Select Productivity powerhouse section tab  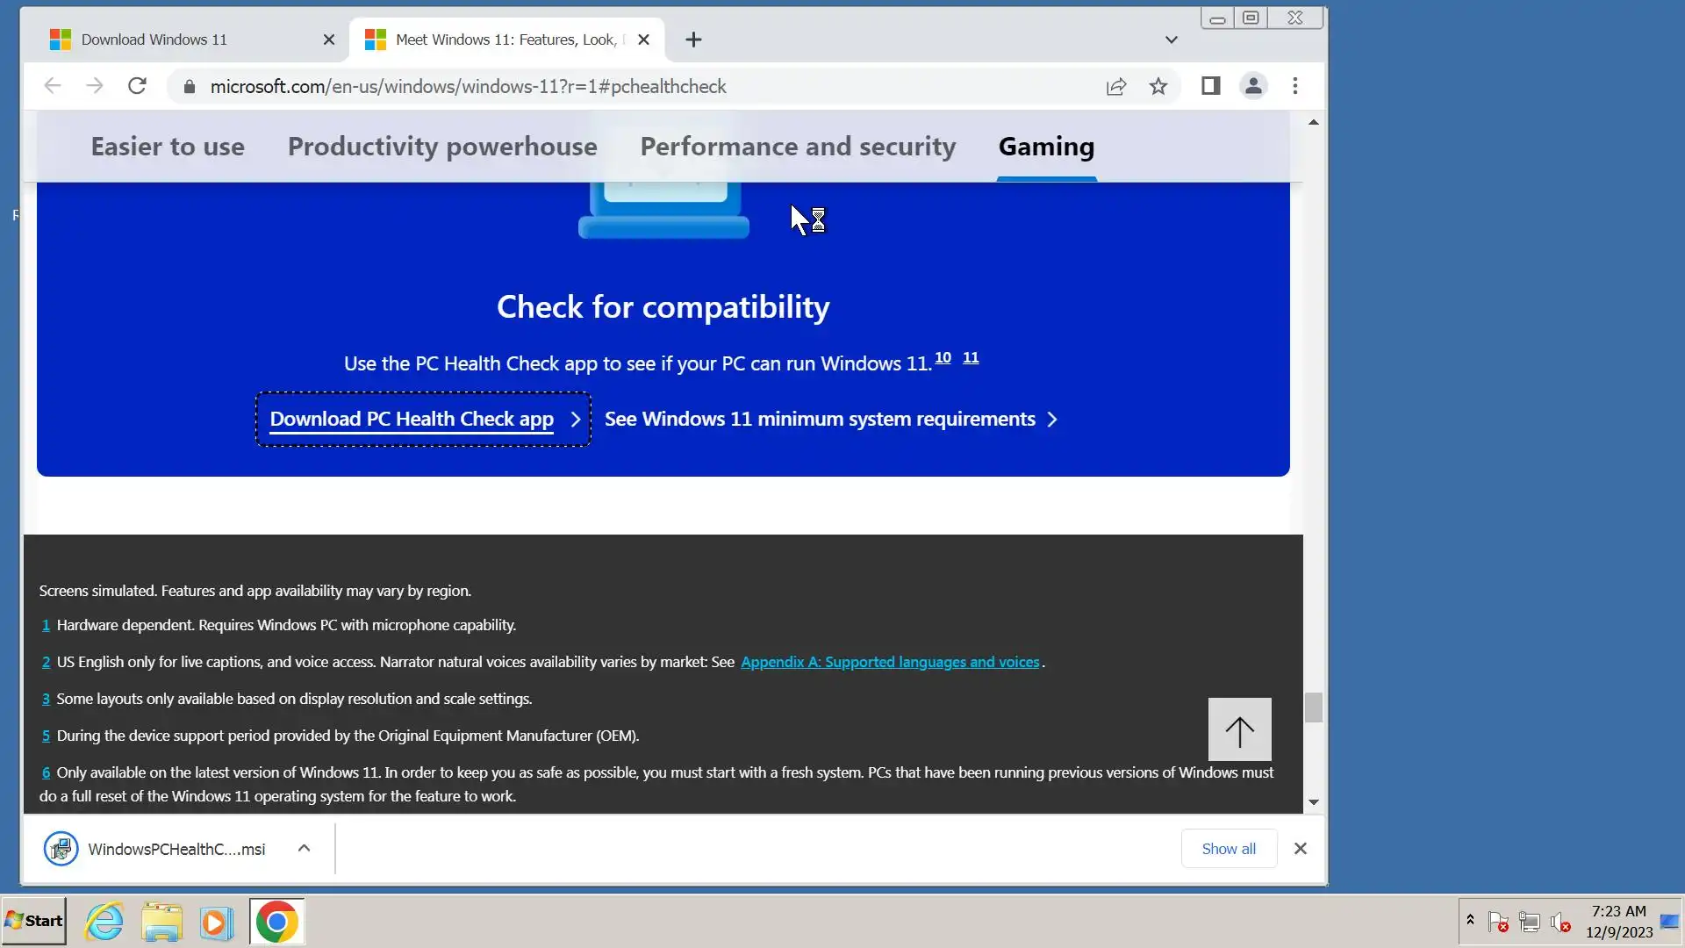[442, 147]
